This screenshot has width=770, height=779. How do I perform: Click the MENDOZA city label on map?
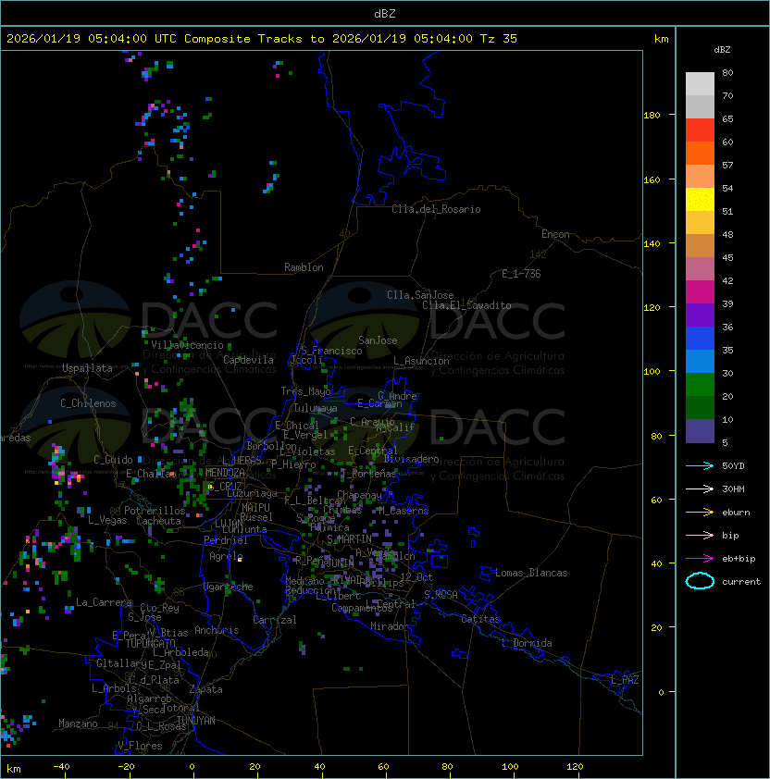pos(225,473)
